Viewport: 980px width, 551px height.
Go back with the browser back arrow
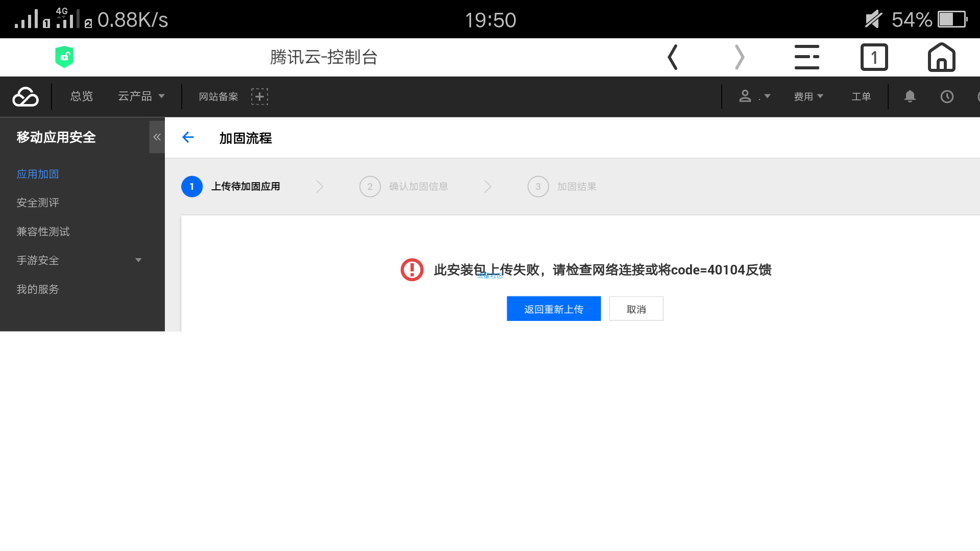coord(673,57)
